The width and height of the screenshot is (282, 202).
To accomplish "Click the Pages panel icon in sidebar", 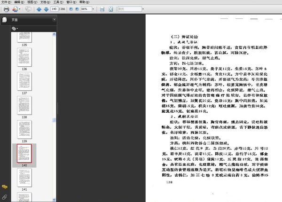I will (x=5, y=20).
